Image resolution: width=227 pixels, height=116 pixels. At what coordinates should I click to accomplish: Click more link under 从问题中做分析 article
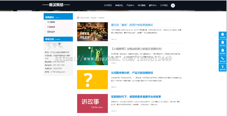(114, 87)
